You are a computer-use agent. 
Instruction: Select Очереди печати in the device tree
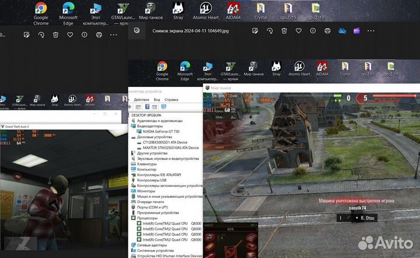[x=150, y=202]
